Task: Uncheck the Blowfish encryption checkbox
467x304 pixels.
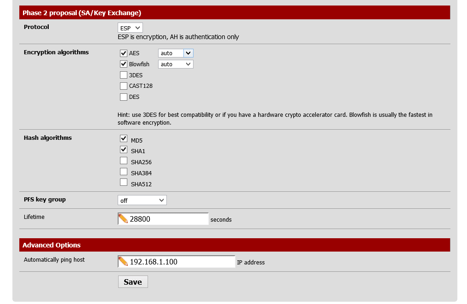Action: pyautogui.click(x=123, y=64)
